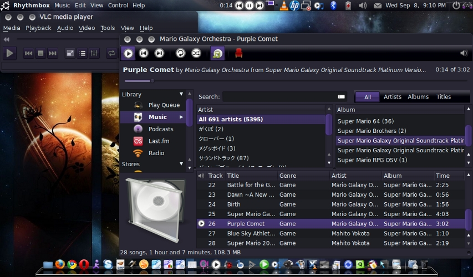Sort by Time column header
This screenshot has height=277, width=473.
tap(449, 176)
